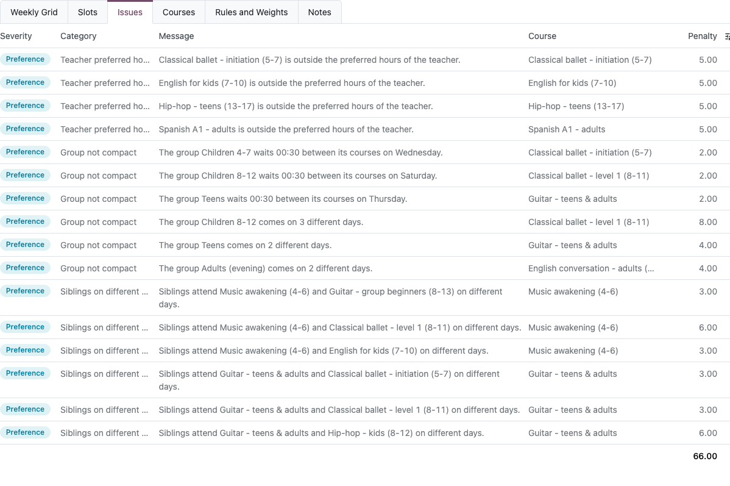The image size is (730, 486).
Task: Click the 8.00 penalty value
Action: [707, 222]
